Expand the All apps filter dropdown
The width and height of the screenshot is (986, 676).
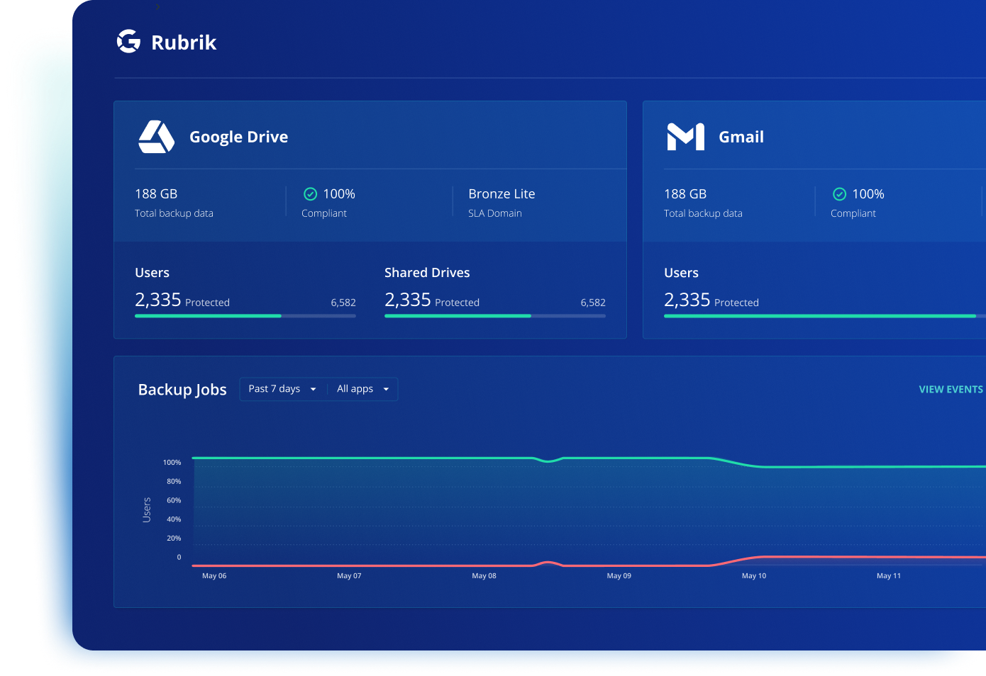pos(362,389)
